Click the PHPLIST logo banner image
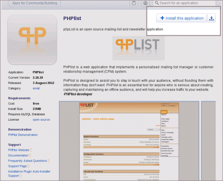 pos(138,48)
